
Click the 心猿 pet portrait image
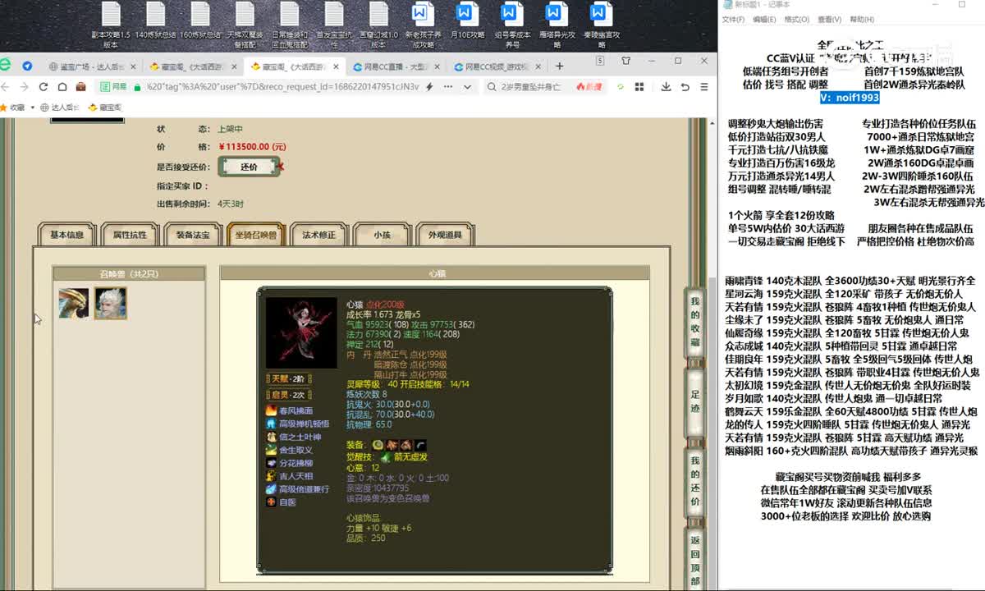pyautogui.click(x=301, y=332)
